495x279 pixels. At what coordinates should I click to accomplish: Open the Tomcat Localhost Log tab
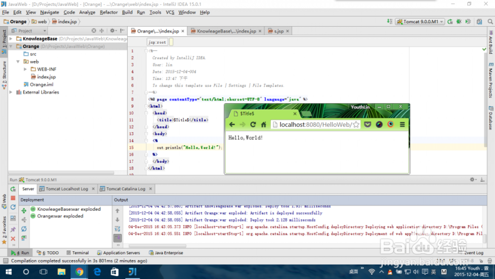pos(67,189)
